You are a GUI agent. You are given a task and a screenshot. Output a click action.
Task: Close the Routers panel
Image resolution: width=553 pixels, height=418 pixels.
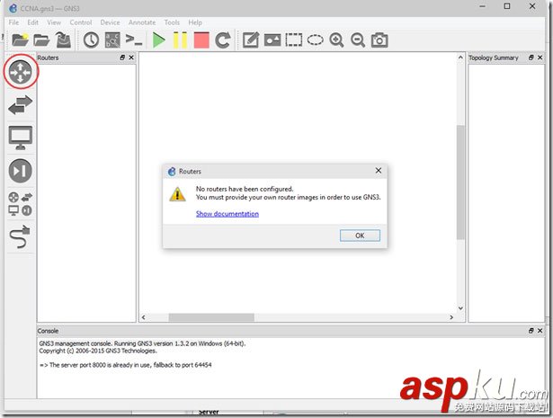pyautogui.click(x=131, y=58)
